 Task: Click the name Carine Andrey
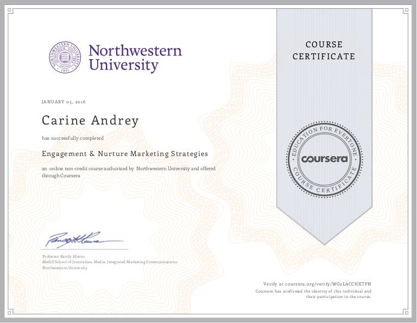tap(90, 120)
